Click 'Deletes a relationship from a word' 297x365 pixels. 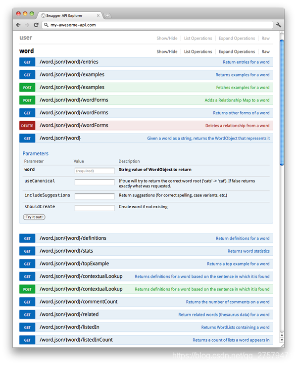pos(238,126)
